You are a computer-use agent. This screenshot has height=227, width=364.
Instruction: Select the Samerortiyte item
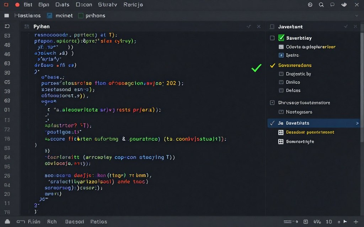click(300, 142)
